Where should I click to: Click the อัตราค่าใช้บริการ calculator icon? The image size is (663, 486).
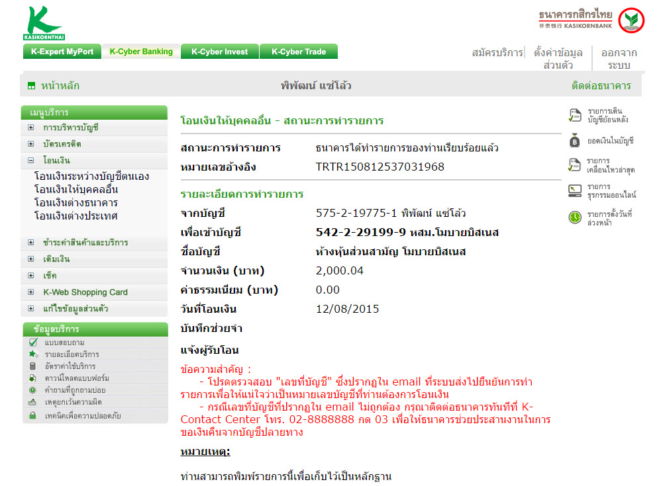[32, 366]
